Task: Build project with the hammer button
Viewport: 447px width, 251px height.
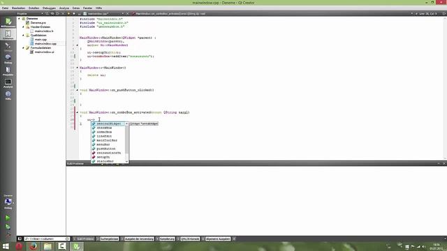Action: (x=8, y=235)
